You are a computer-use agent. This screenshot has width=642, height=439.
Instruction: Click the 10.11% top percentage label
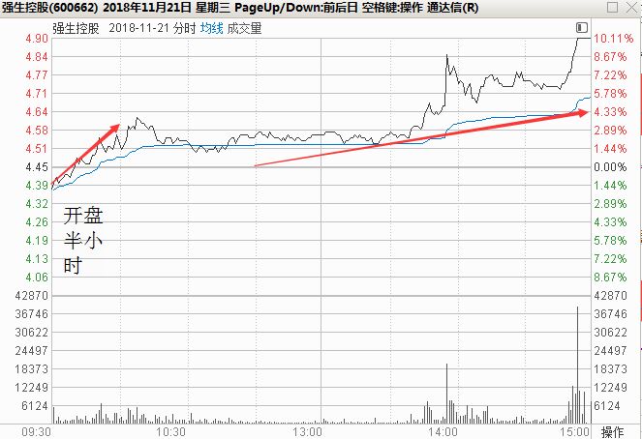(x=614, y=39)
